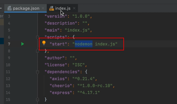Click the index.js JS file icon
Image resolution: width=177 pixels, height=104 pixels.
(x=51, y=9)
